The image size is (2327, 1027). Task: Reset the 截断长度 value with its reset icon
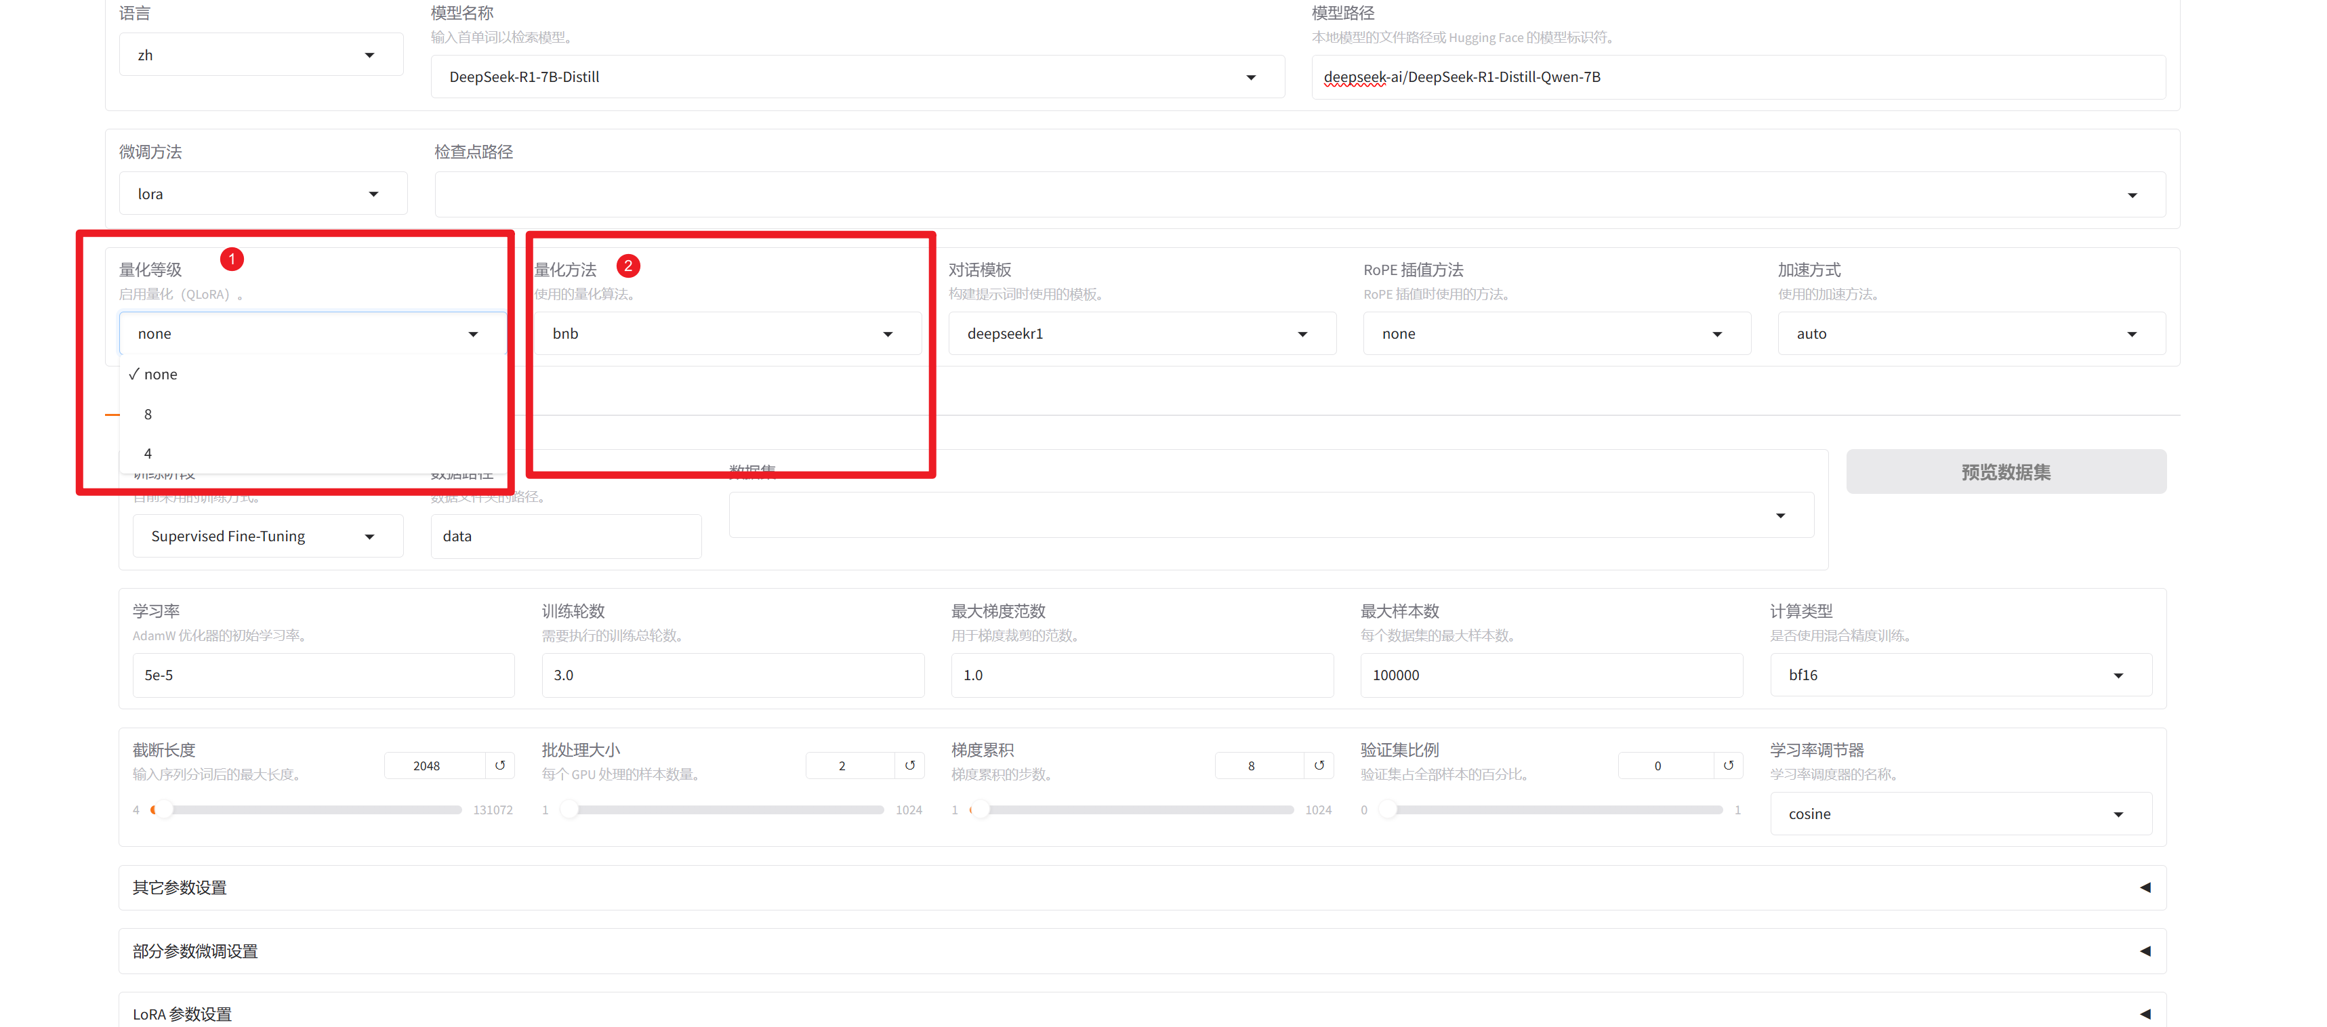(x=499, y=765)
